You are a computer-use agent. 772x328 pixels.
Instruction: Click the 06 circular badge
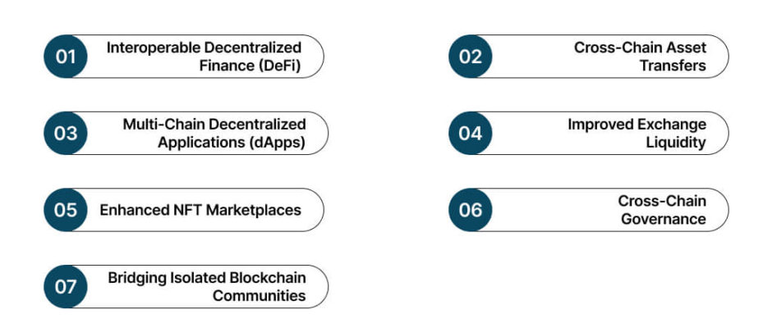[x=471, y=210]
